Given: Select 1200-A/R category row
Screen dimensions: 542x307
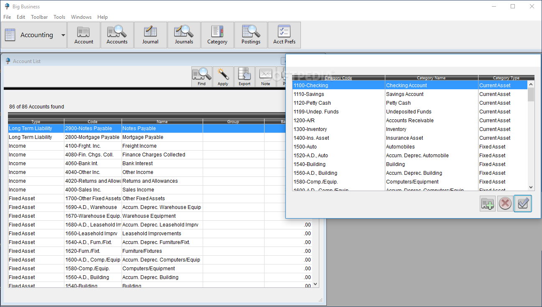Looking at the screenshot, I should (x=410, y=121).
